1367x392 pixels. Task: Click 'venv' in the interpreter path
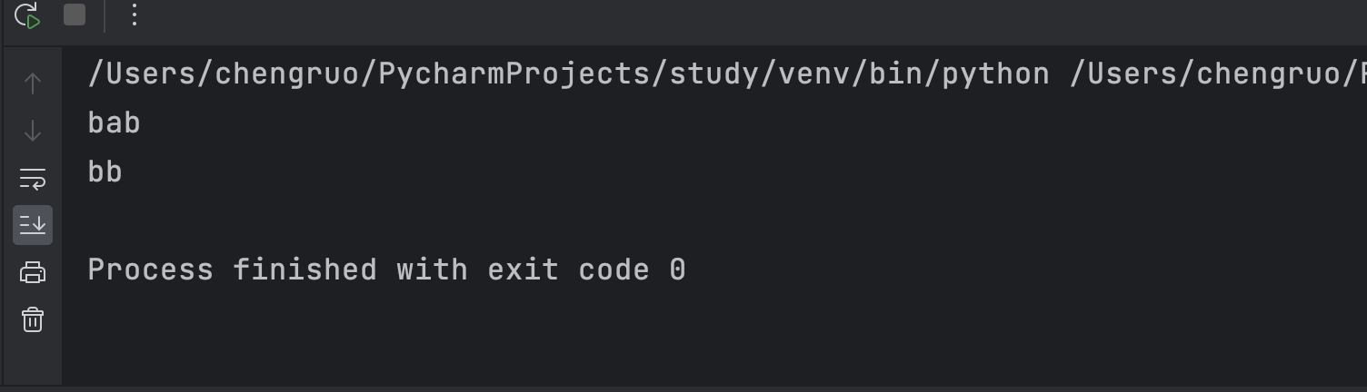point(813,74)
